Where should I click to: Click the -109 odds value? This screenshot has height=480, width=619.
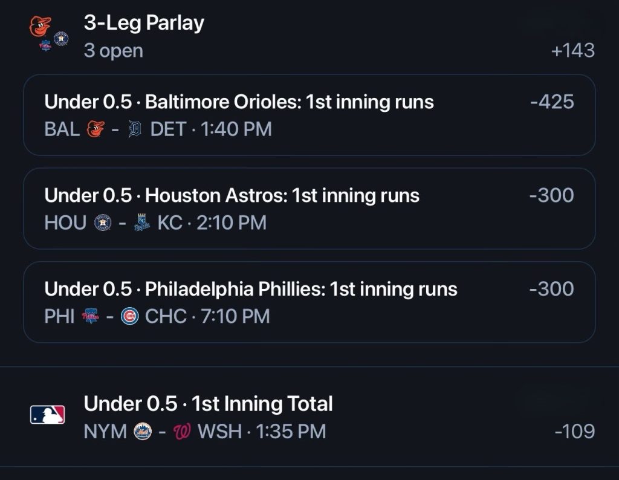[575, 431]
